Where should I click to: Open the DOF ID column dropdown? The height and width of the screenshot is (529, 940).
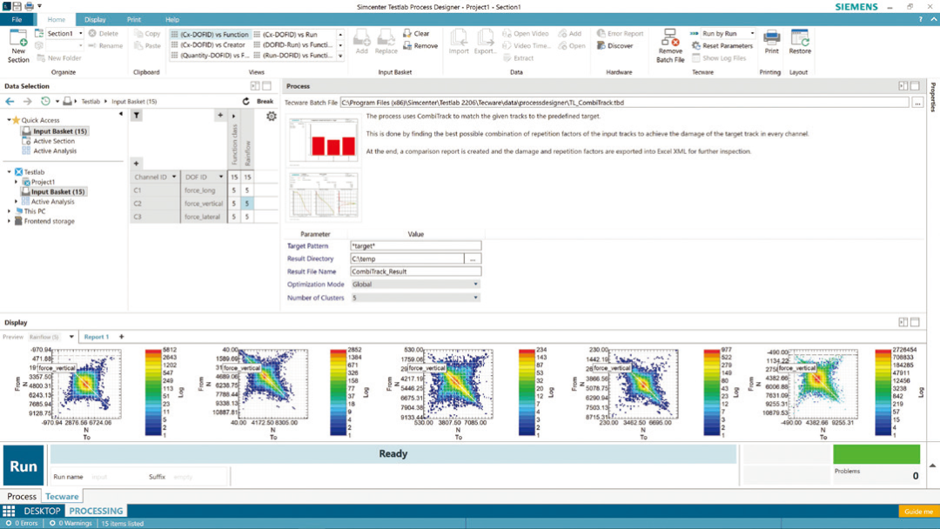(220, 177)
